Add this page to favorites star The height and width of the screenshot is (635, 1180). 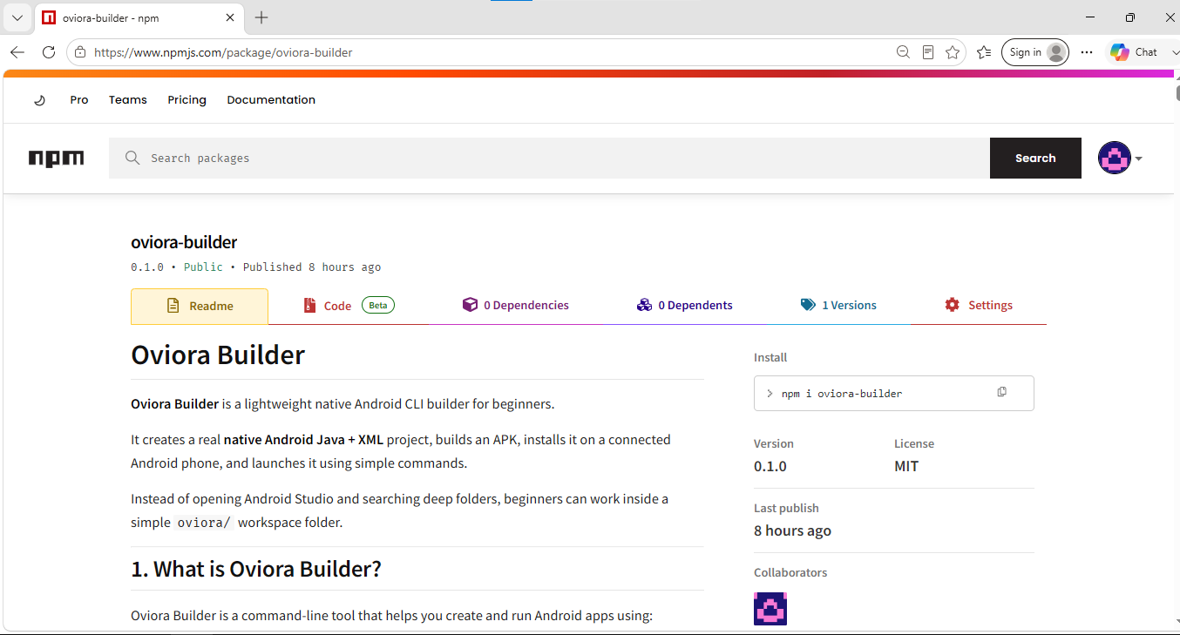coord(953,52)
